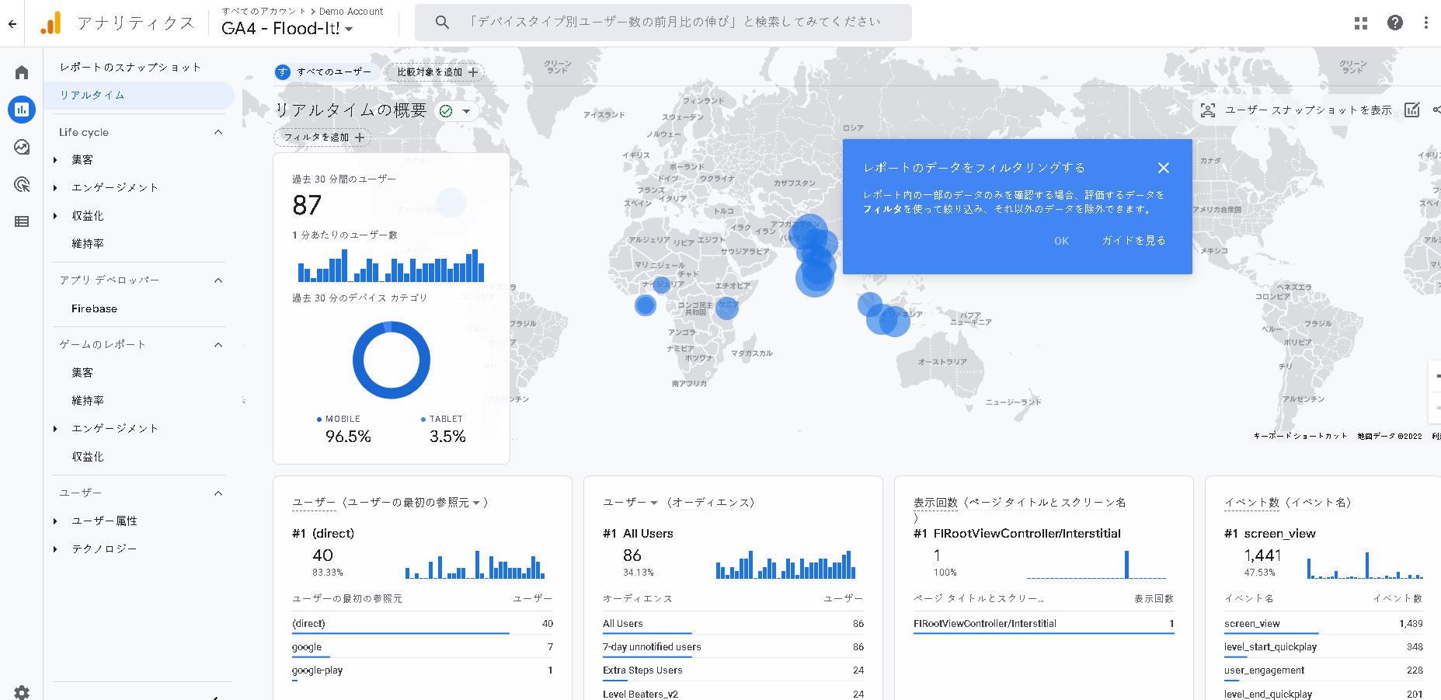Open 収益化 under game reports
Screen dimensions: 1441x700
pos(88,457)
